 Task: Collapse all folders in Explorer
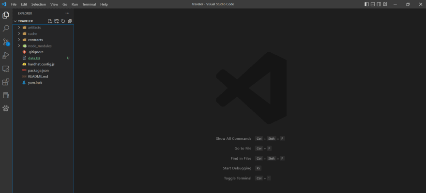(70, 21)
